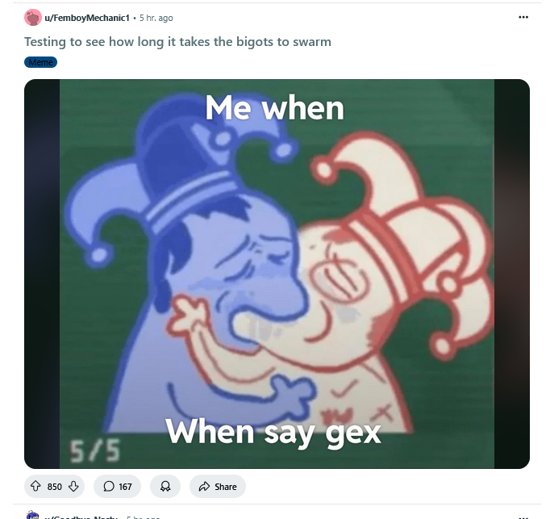550x519 pixels.
Task: Downvote the post with 850 votes
Action: coord(73,487)
